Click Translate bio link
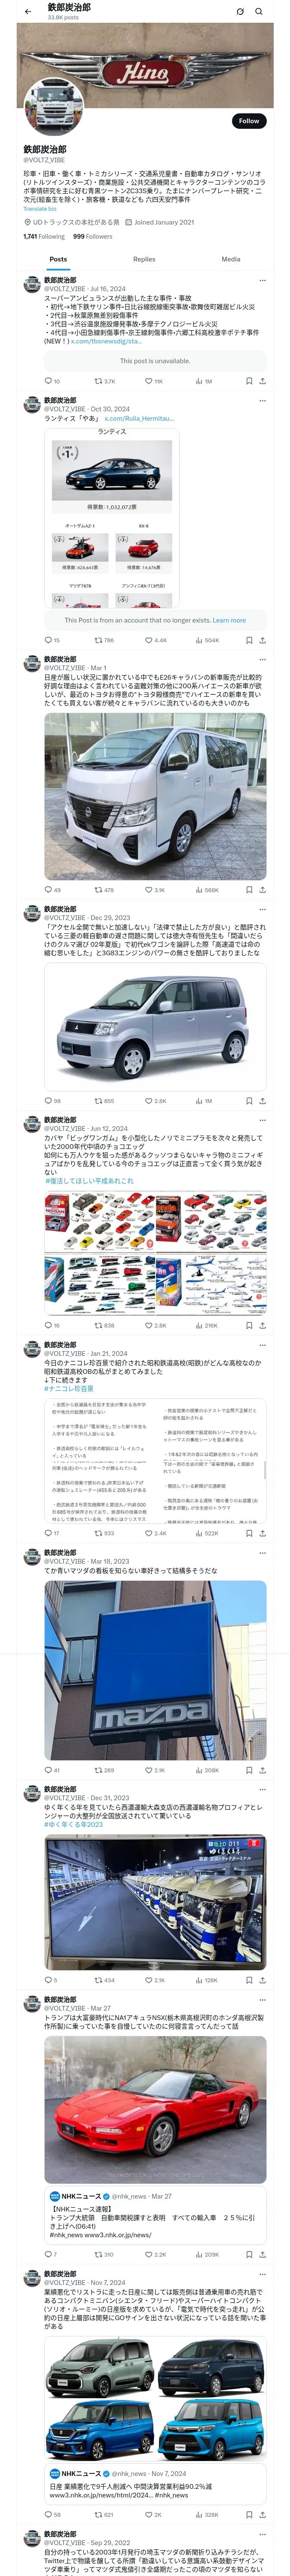This screenshot has height=2576, width=290. pos(40,209)
